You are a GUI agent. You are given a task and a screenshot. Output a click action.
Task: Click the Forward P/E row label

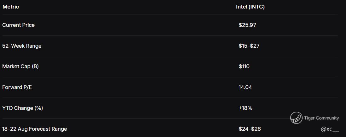(x=17, y=87)
